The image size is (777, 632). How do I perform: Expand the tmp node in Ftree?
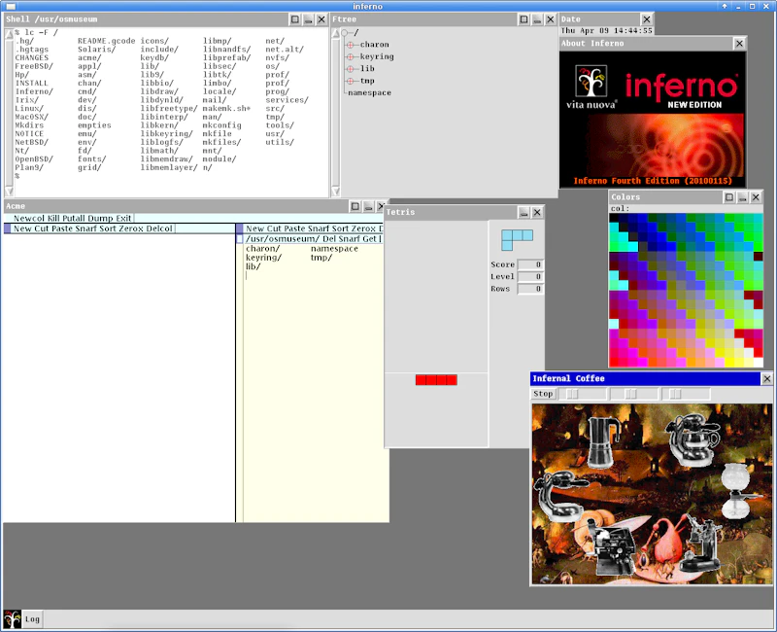coord(351,81)
